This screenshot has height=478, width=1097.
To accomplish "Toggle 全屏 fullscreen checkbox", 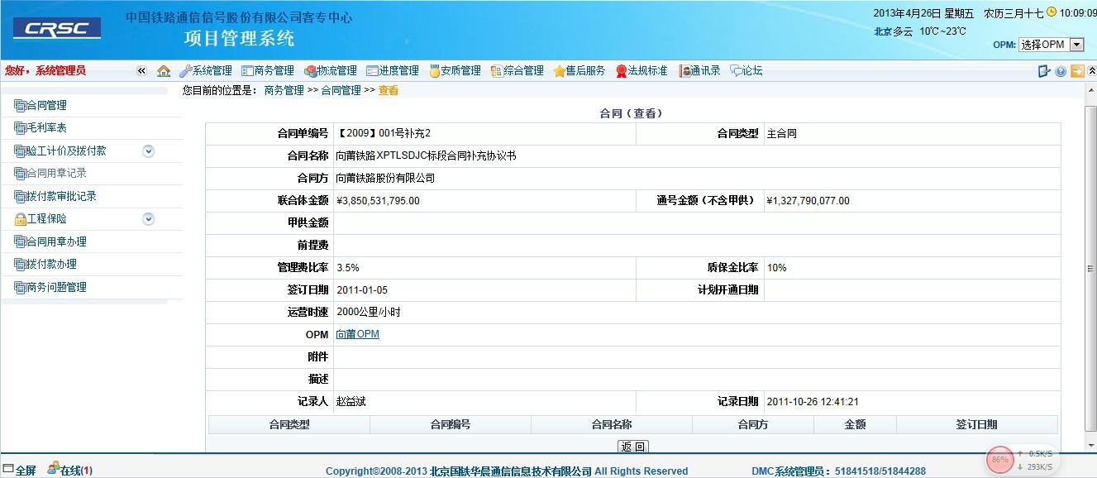I will [9, 470].
